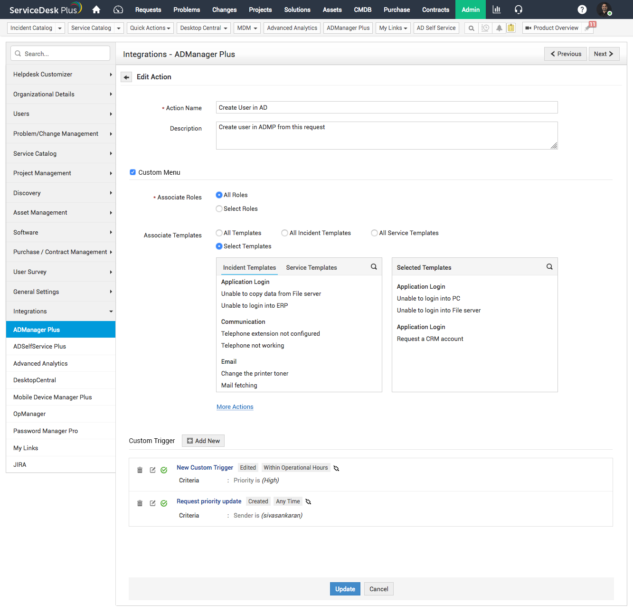The image size is (633, 614).
Task: Open the Advanced Analytics toolbar button
Action: (292, 28)
